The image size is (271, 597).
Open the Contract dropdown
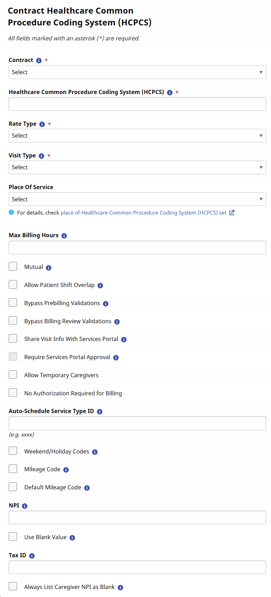(x=137, y=72)
